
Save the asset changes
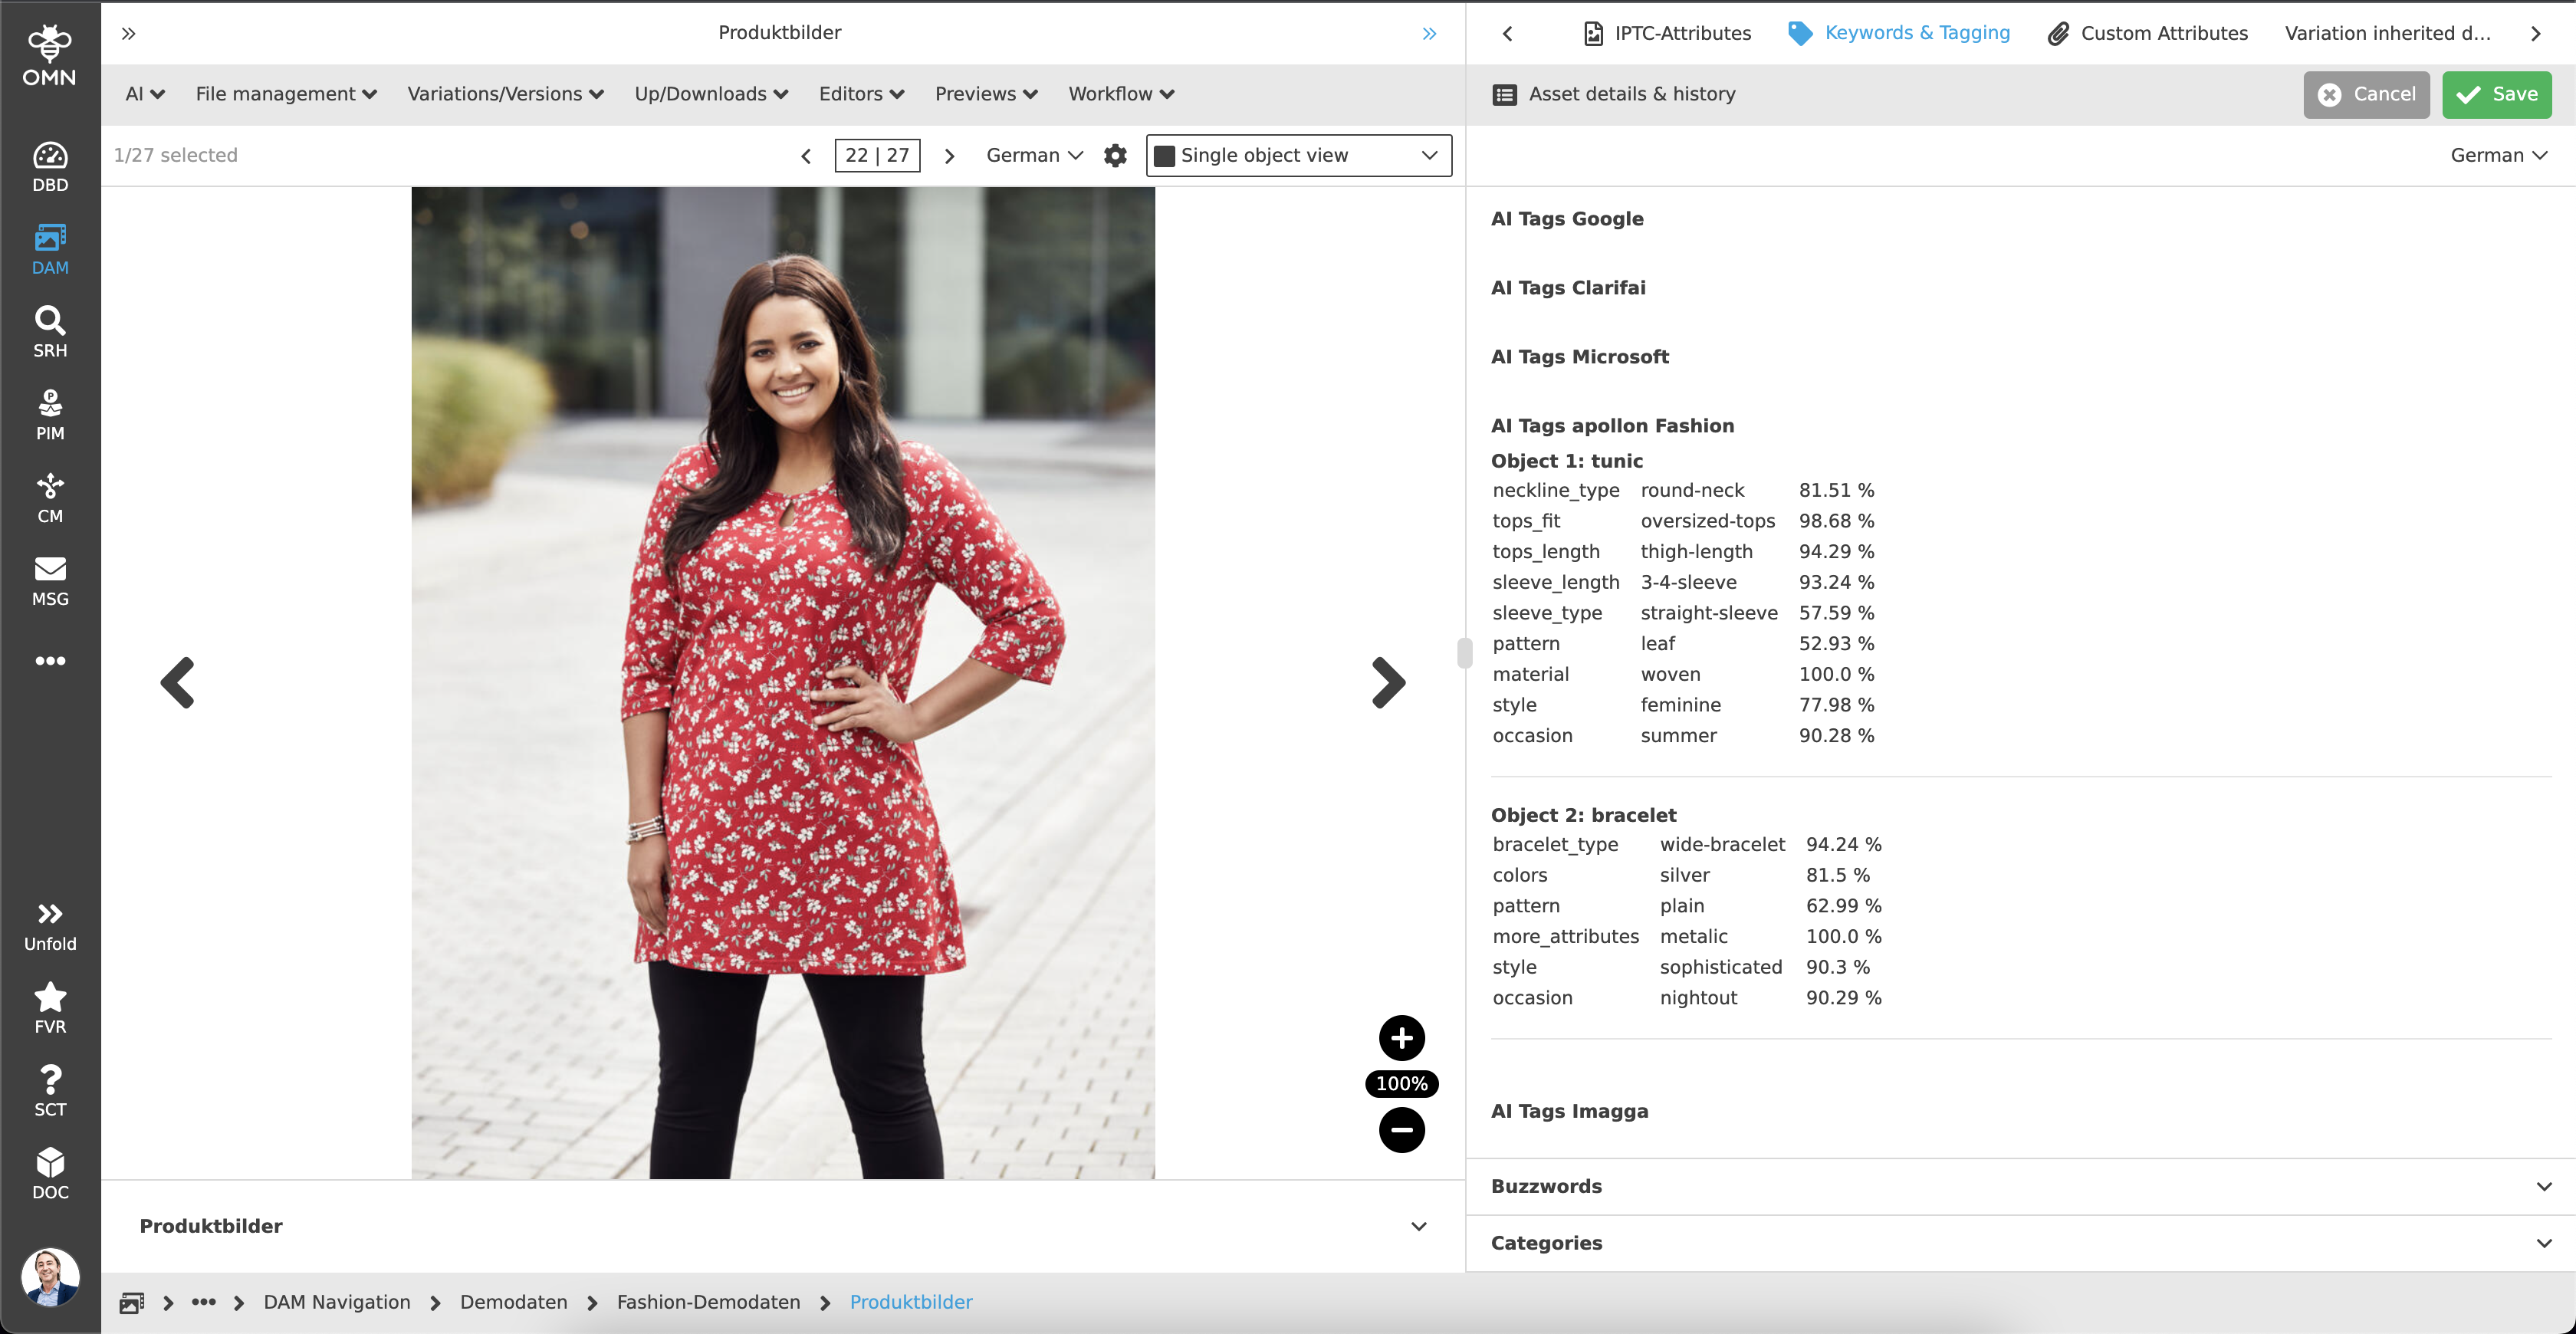tap(2496, 94)
